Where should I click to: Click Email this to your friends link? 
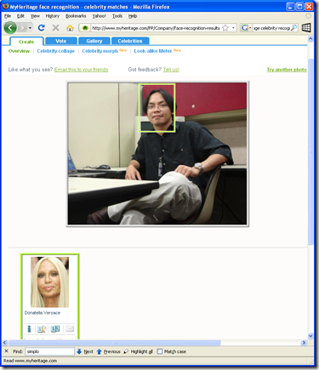pyautogui.click(x=81, y=70)
